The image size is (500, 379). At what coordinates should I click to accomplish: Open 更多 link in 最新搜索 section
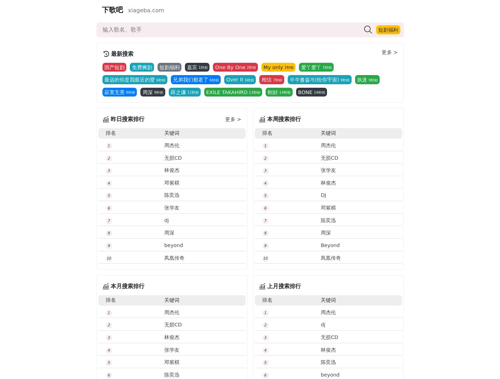point(389,52)
